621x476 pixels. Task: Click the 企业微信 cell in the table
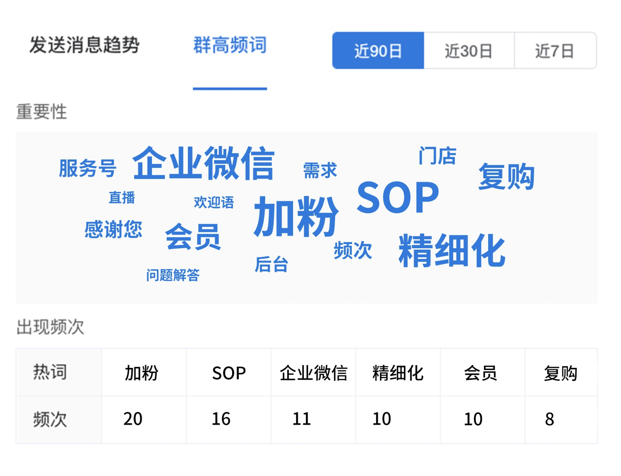314,372
